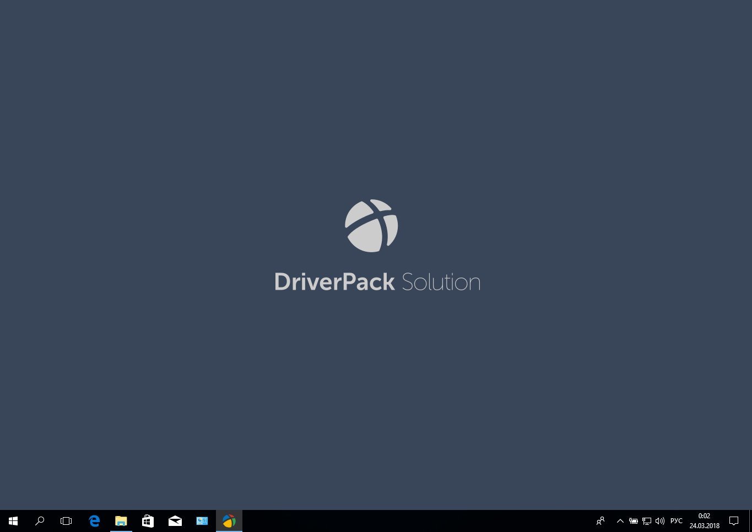Switch input language via РУС indicator
Screen dimensions: 752x532
click(x=677, y=521)
